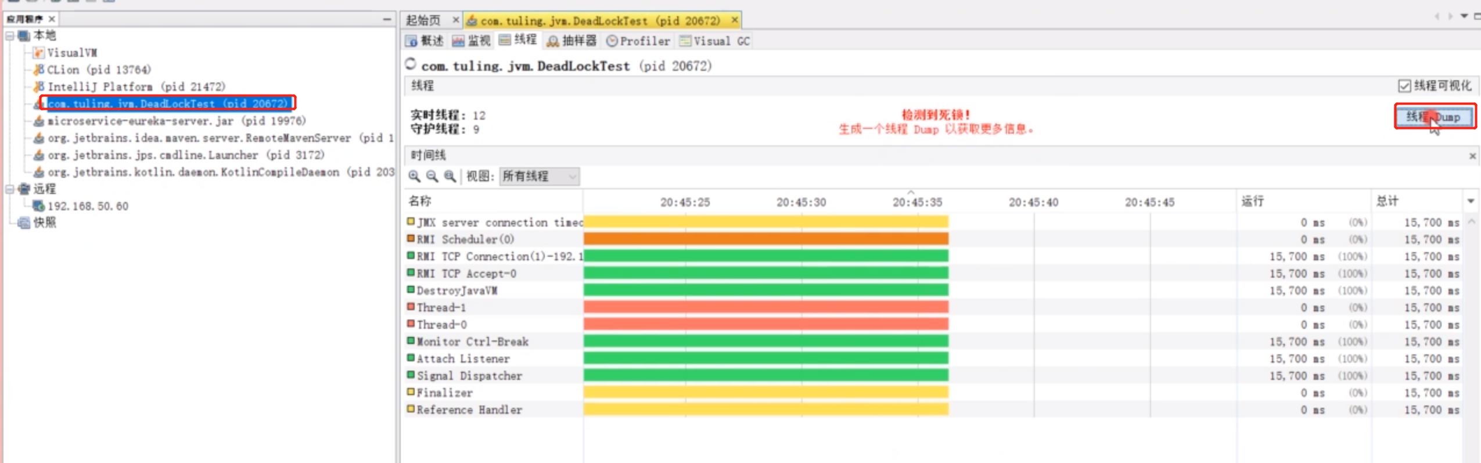Click the yellow Finalizer timeline bar
Image resolution: width=1481 pixels, height=463 pixels.
(766, 393)
